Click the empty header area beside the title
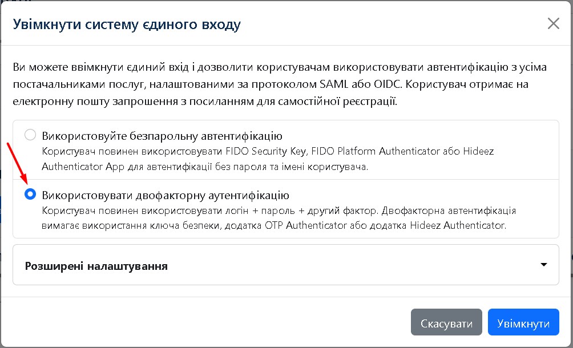573x348 pixels. tap(388, 24)
